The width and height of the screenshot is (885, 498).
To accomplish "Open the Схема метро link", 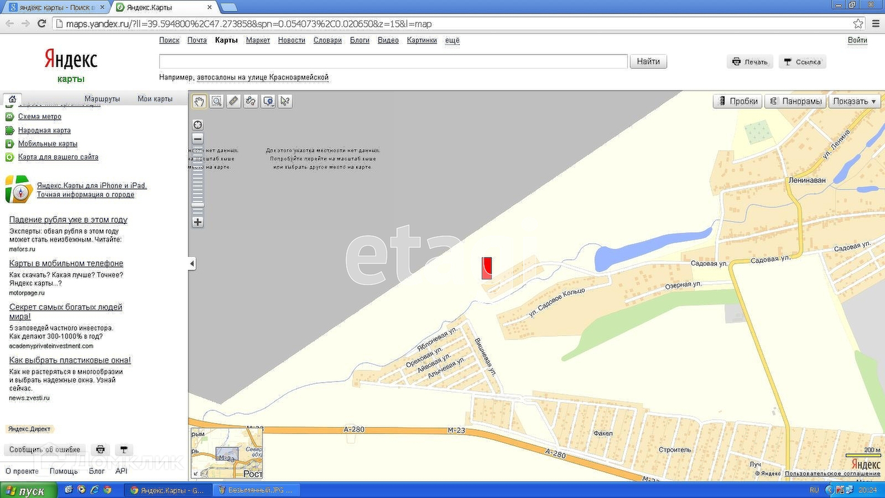I will coord(40,117).
